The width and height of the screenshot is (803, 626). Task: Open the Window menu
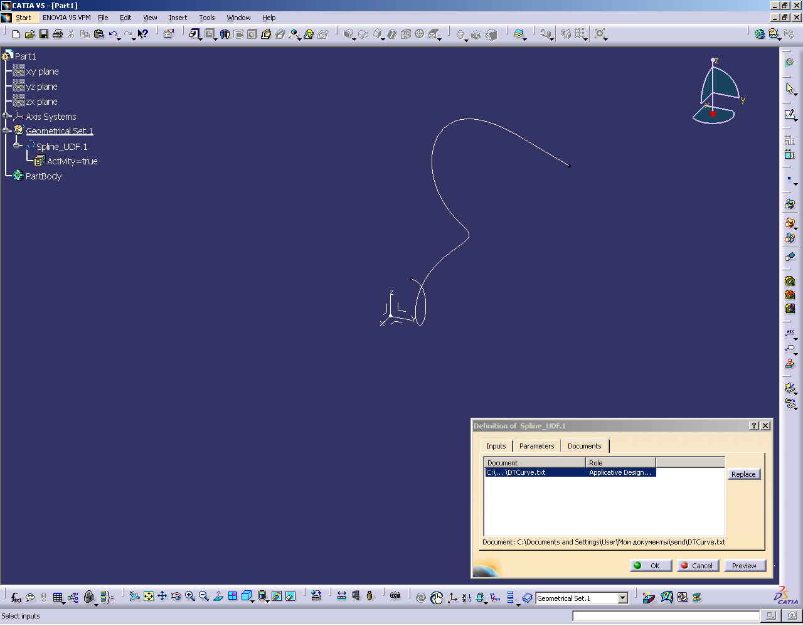pos(238,18)
